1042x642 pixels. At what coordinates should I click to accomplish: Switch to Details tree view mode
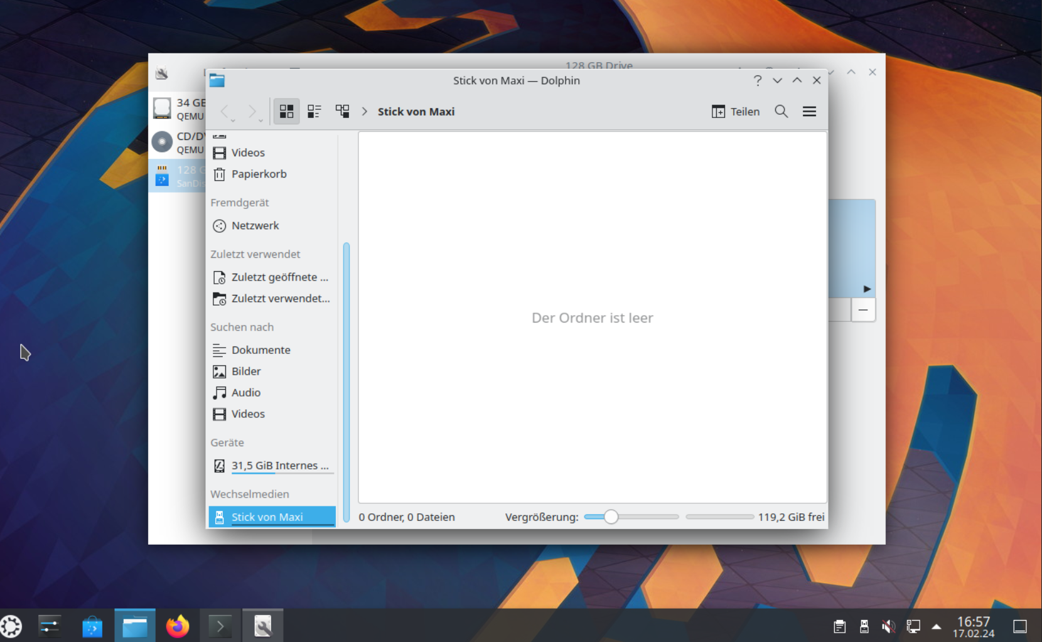(342, 112)
